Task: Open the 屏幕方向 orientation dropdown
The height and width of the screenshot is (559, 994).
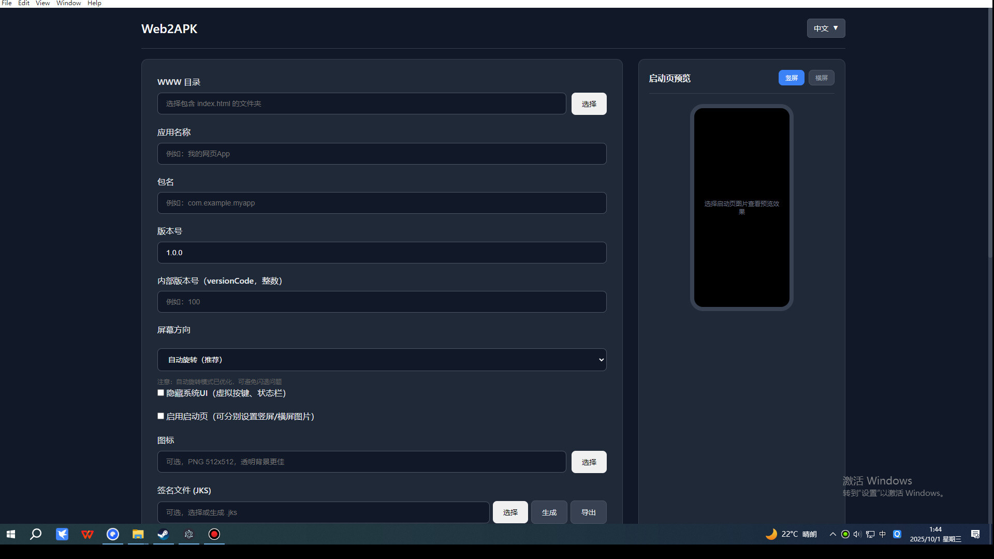Action: tap(382, 359)
